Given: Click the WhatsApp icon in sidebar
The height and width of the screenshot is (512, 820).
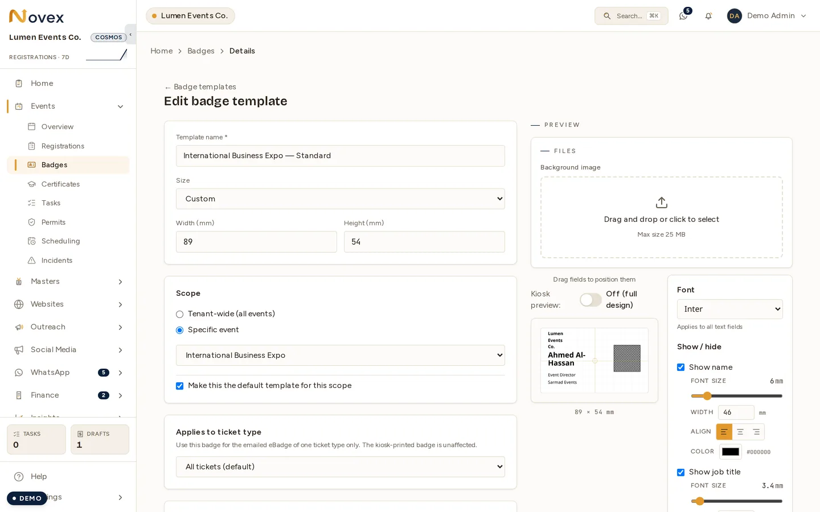Looking at the screenshot, I should point(19,373).
